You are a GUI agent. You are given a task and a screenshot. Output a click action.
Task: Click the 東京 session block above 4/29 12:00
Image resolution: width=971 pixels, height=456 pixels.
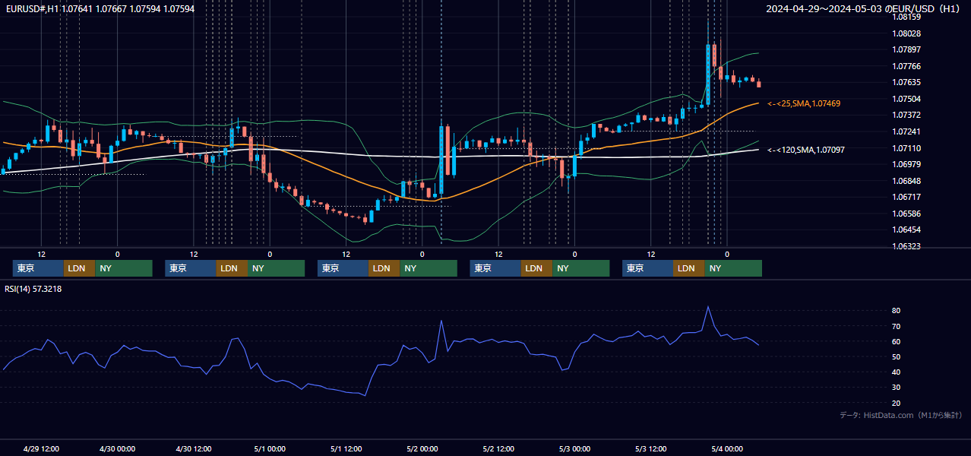[x=38, y=268]
